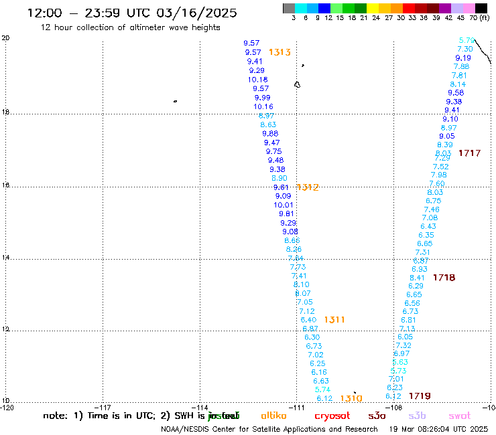Select the s3a satellite legend label
The image size is (496, 435).
[x=377, y=416]
